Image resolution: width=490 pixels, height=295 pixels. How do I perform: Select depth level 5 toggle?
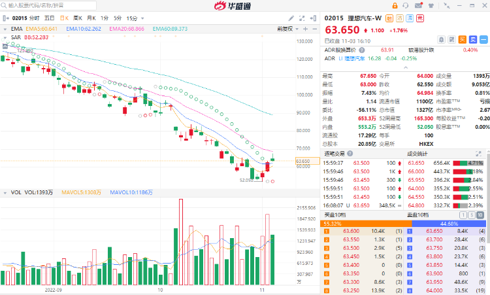coord(472,215)
